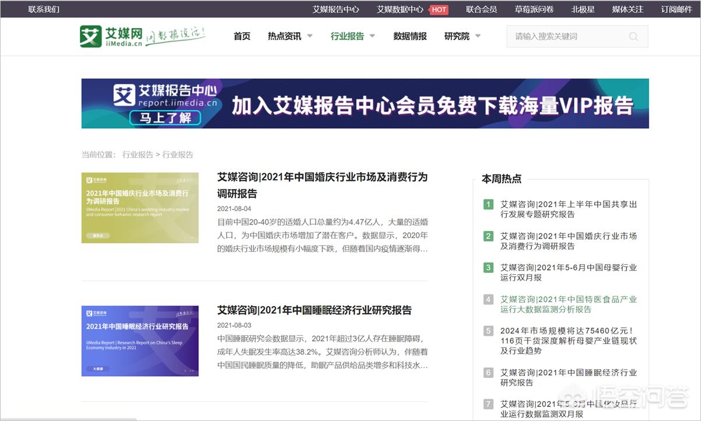Viewport: 701px width, 421px height.
Task: Open the wedding industry report thumbnail
Action: [140, 208]
